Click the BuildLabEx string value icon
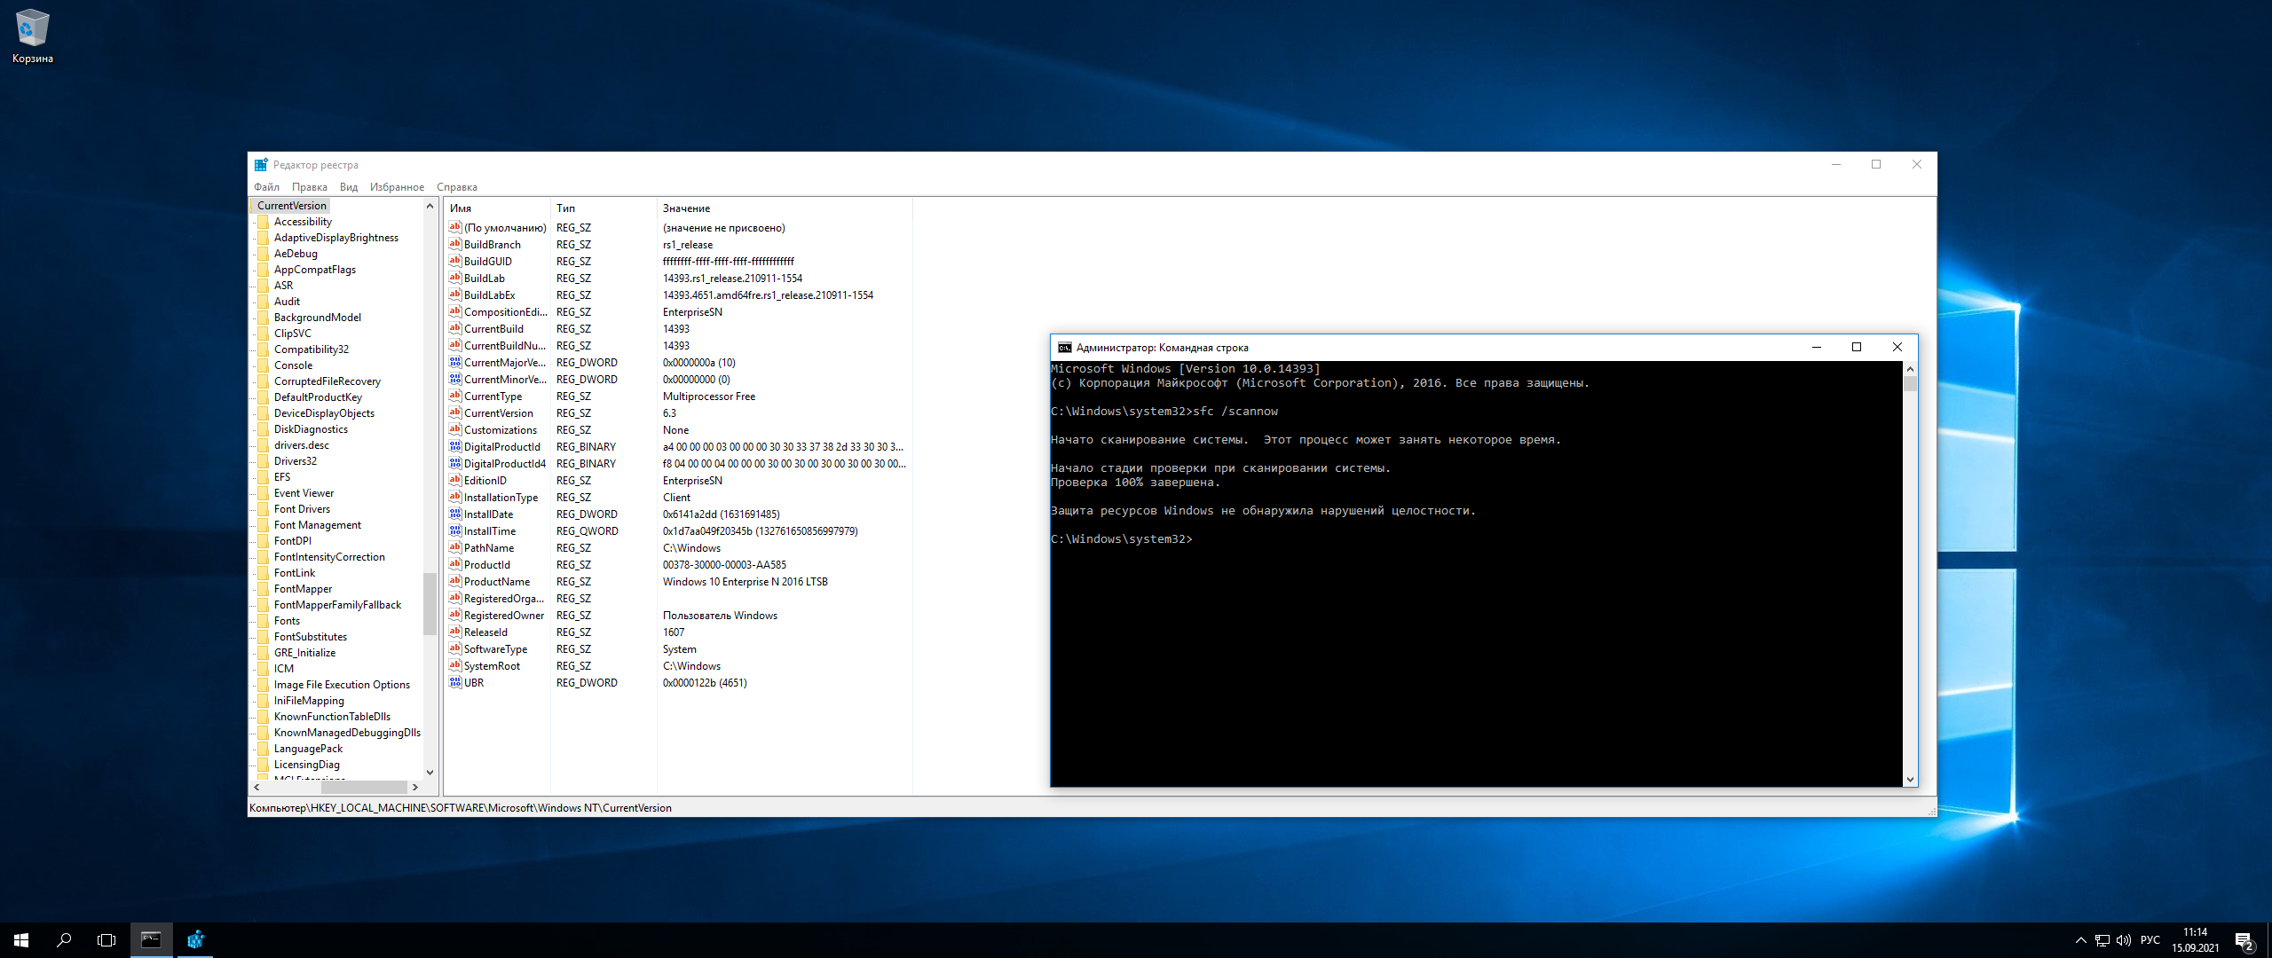The height and width of the screenshot is (958, 2272). pos(455,295)
